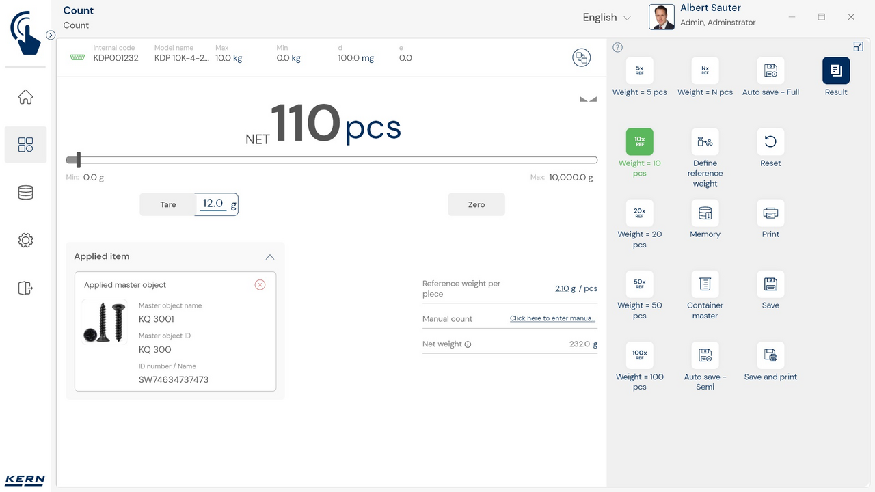The height and width of the screenshot is (492, 875).
Task: Go to Home in the sidebar
Action: pyautogui.click(x=25, y=97)
